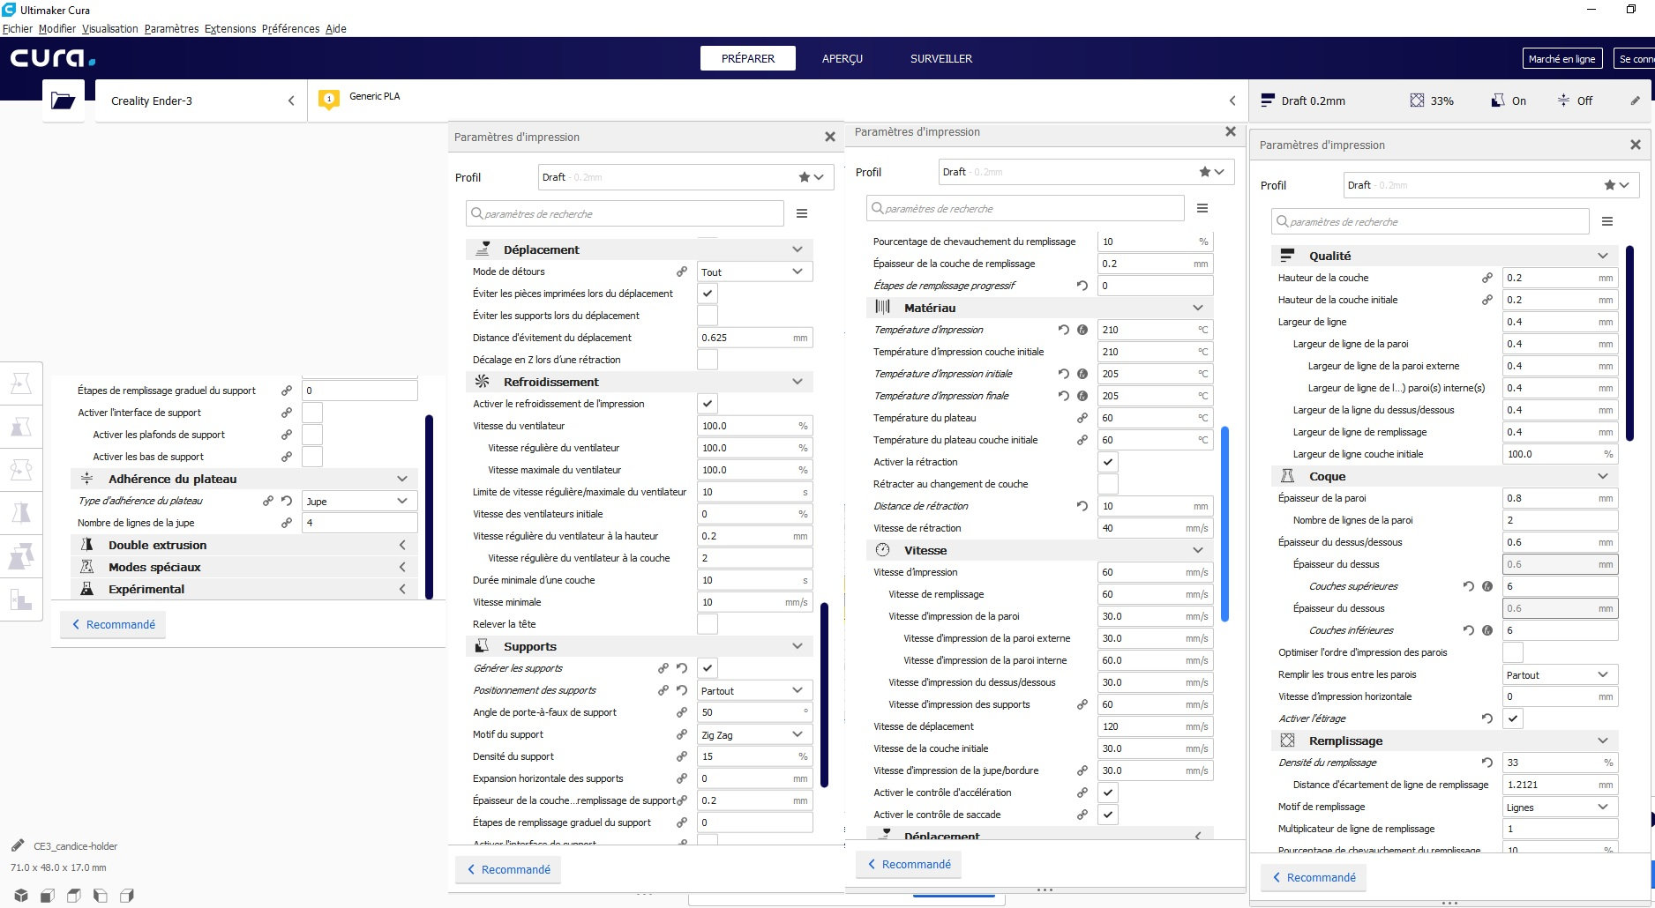Image resolution: width=1655 pixels, height=908 pixels.
Task: Open the Positionnement des supports dropdown
Action: [754, 690]
